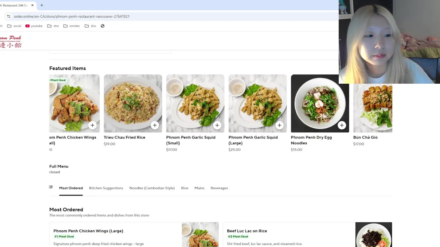Screen dimensions: 440x247
Task: Click the #2 Most liked badge
Action: coord(238,236)
